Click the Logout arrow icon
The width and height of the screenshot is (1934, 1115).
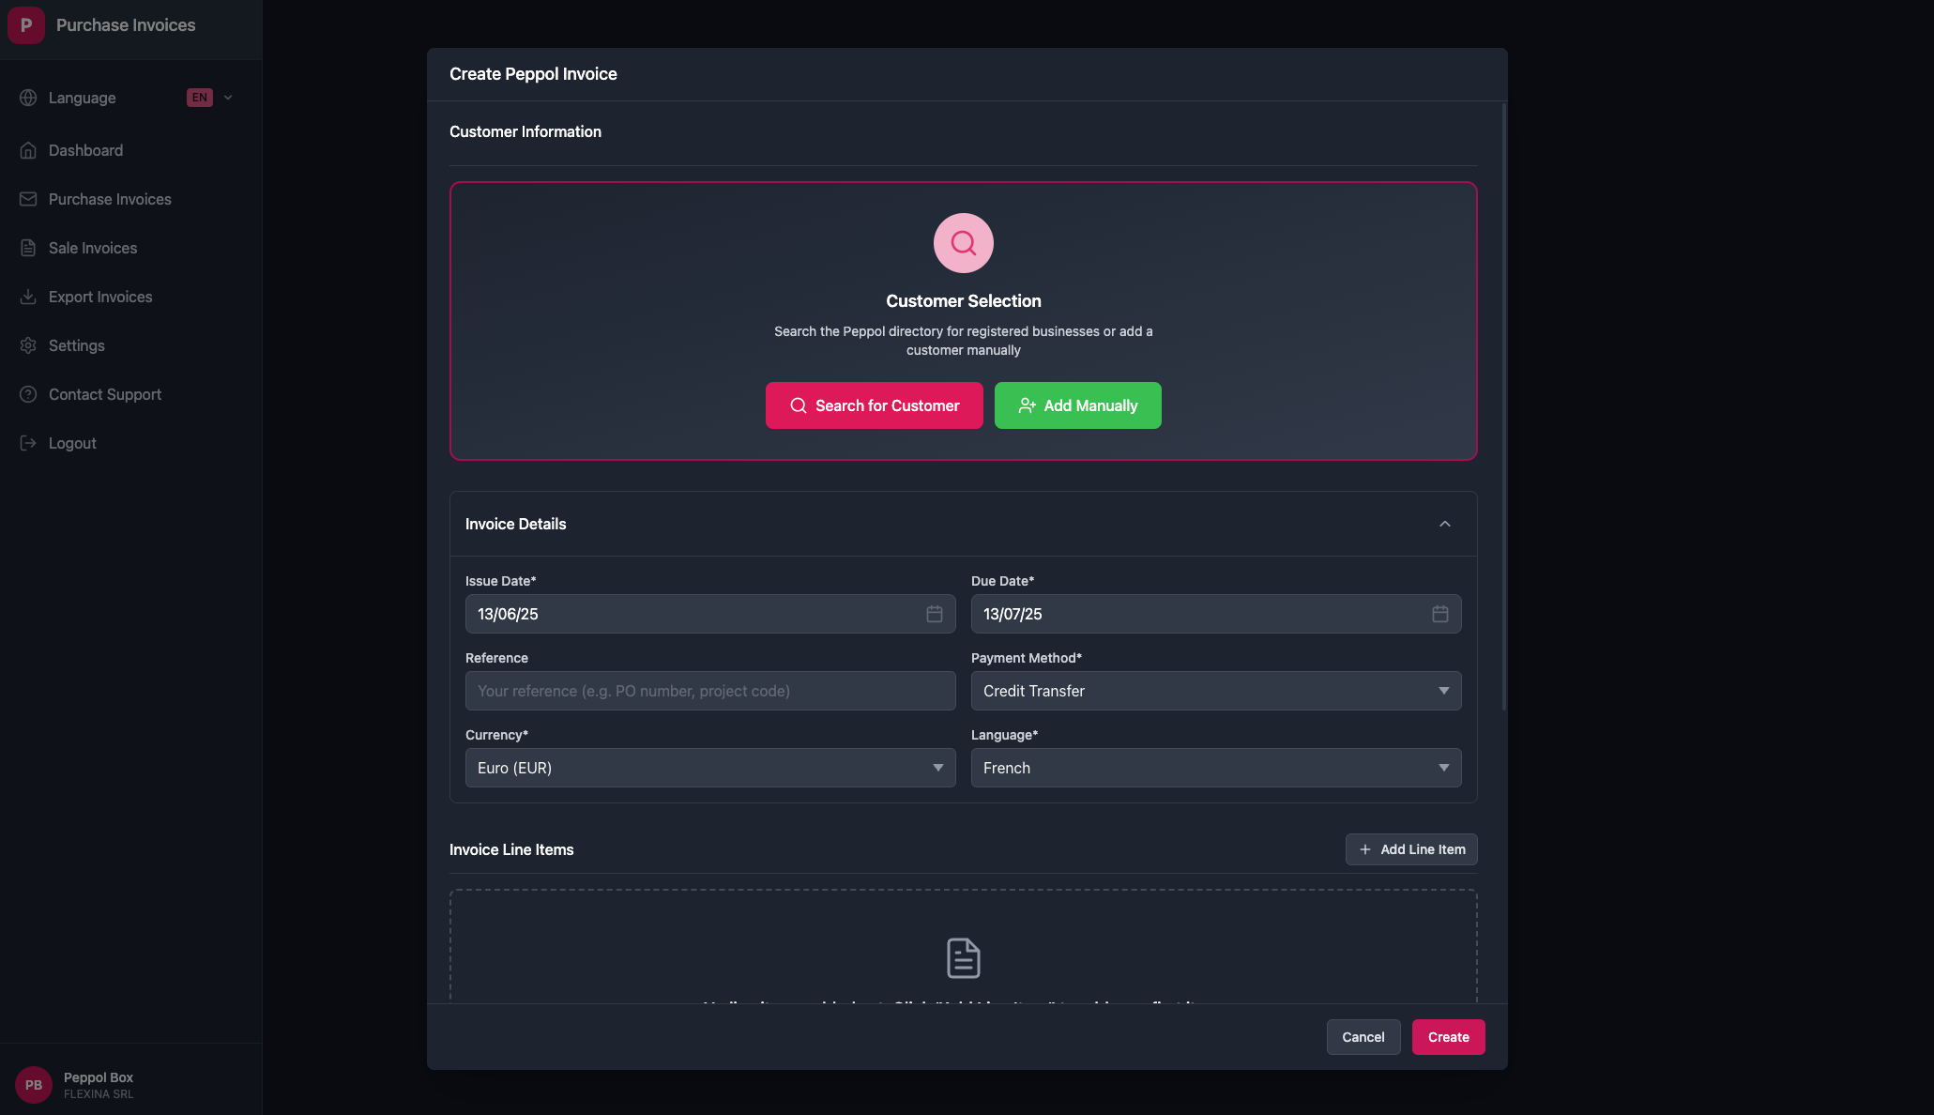pos(28,443)
